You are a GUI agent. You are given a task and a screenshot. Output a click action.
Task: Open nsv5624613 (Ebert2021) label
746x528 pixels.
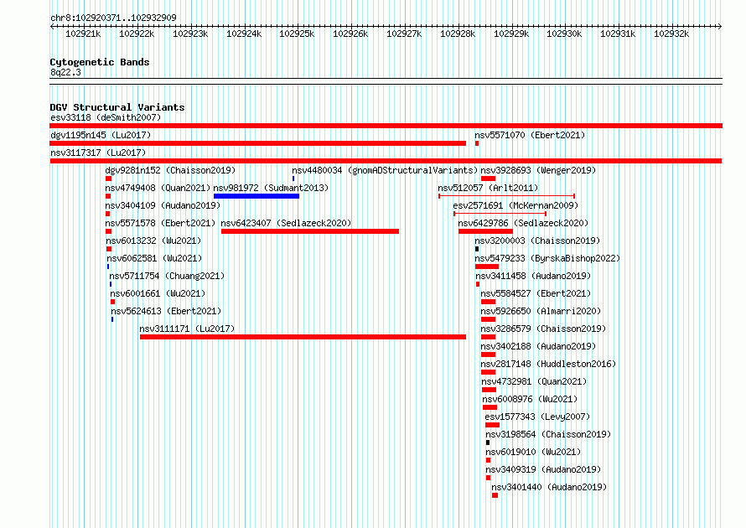(166, 311)
